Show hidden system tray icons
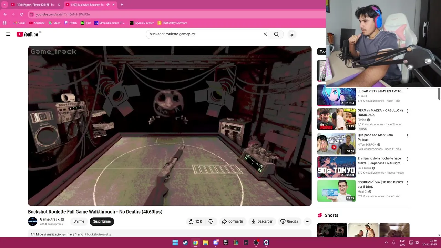Screen dimensions: 441x248 [x=386, y=242]
